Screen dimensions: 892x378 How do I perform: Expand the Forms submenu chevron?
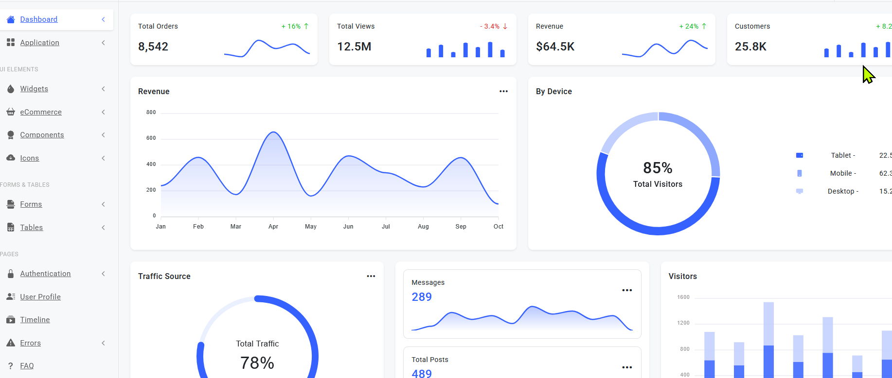[x=103, y=204]
